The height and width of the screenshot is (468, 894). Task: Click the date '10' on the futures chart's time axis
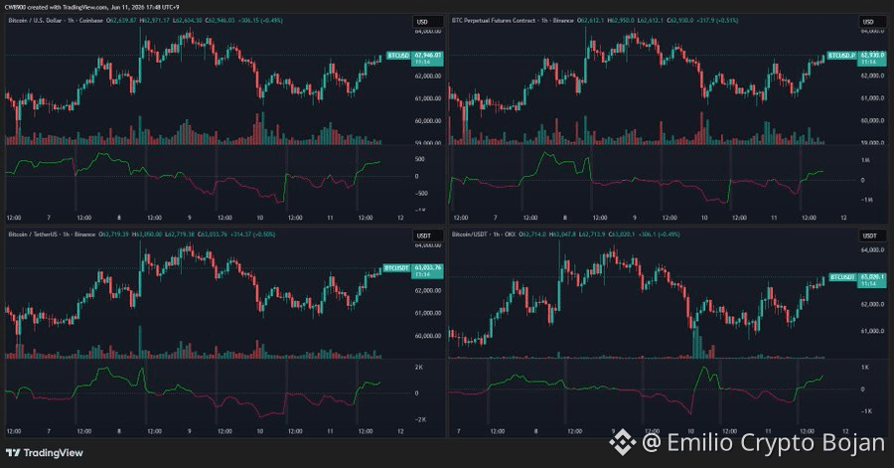pyautogui.click(x=704, y=218)
